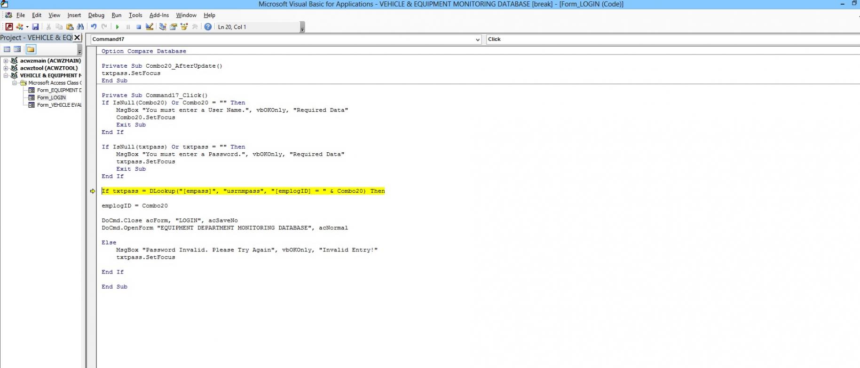Expand the acwztool project node
Viewport: 860px width, 368px height.
pos(6,68)
